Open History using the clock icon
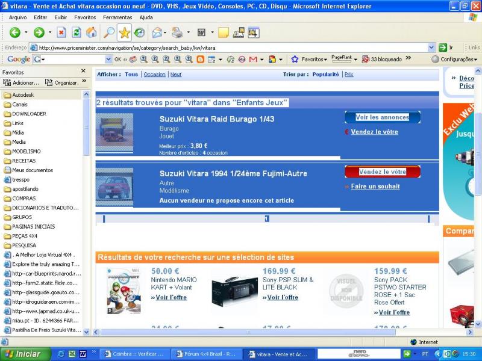 140,32
